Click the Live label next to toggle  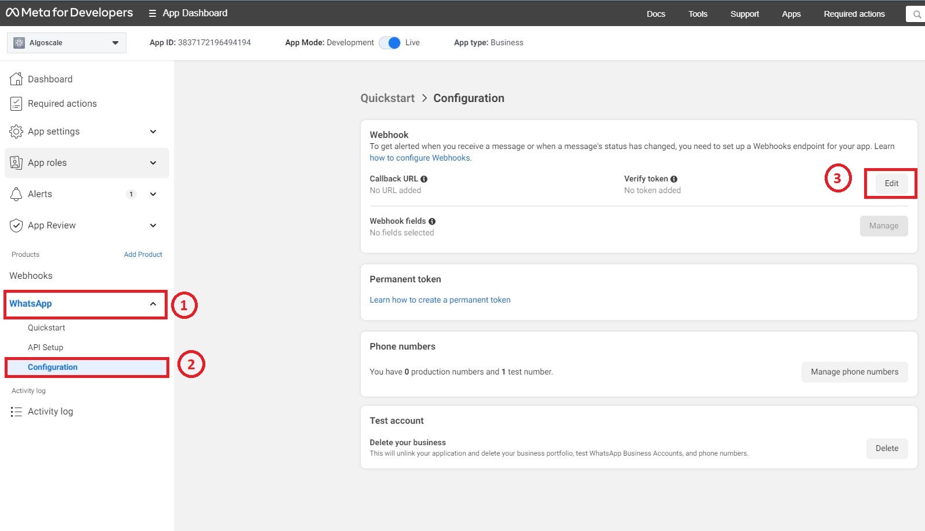click(412, 43)
